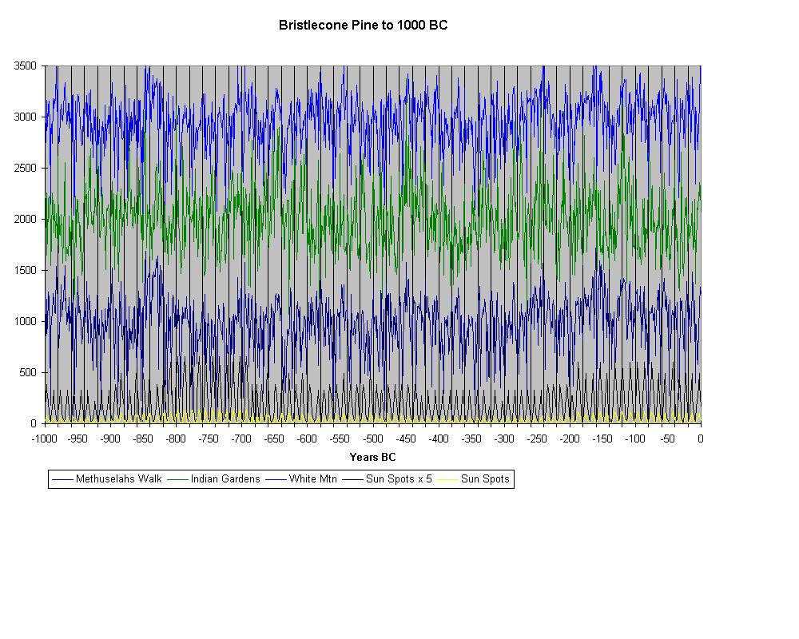This screenshot has width=799, height=639.
Task: Click the -1000 label on the horizontal axis
Action: click(x=44, y=439)
